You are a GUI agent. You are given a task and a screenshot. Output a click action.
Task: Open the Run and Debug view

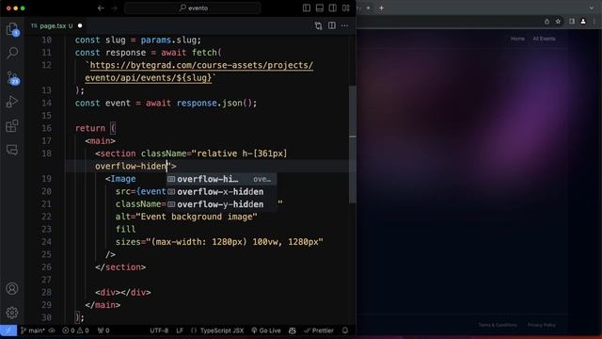[12, 102]
